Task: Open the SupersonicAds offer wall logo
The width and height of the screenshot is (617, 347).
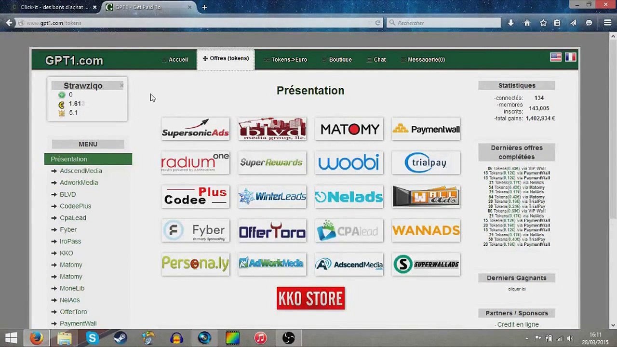Action: click(195, 129)
